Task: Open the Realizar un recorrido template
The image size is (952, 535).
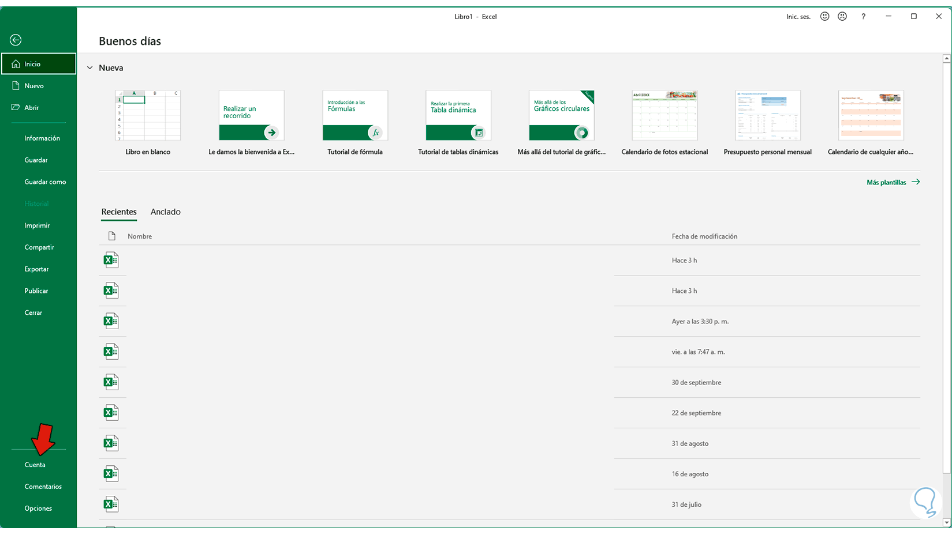Action: (252, 122)
